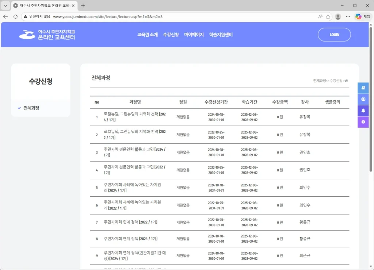The image size is (374, 270).
Task: Open the profile icon in the side quick menu
Action: click(363, 99)
